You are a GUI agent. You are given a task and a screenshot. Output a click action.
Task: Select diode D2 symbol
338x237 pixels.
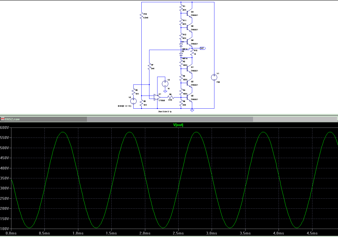181,54
